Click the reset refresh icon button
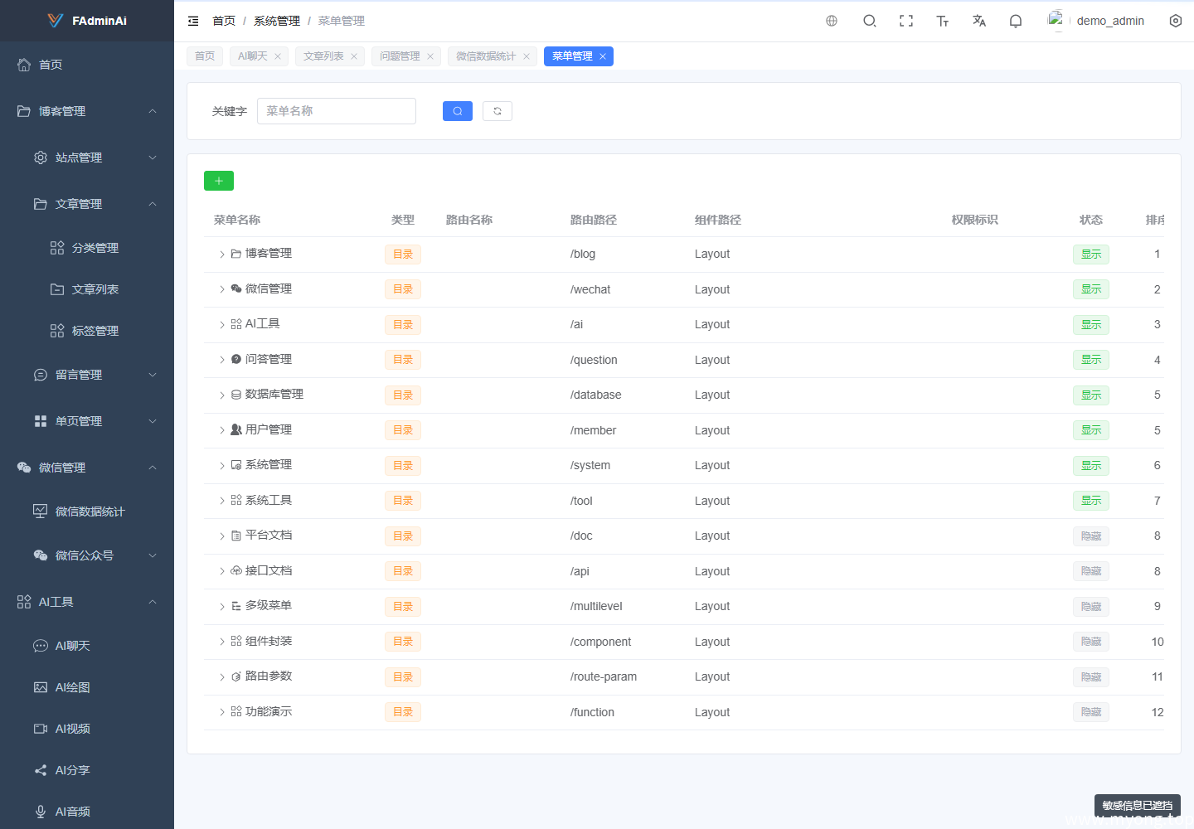 pyautogui.click(x=498, y=111)
